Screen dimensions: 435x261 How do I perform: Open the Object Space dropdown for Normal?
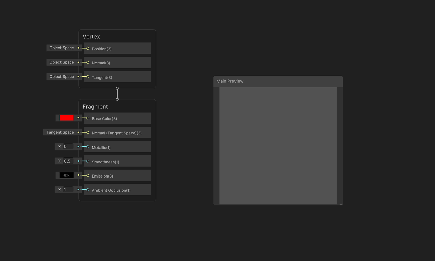coord(62,62)
